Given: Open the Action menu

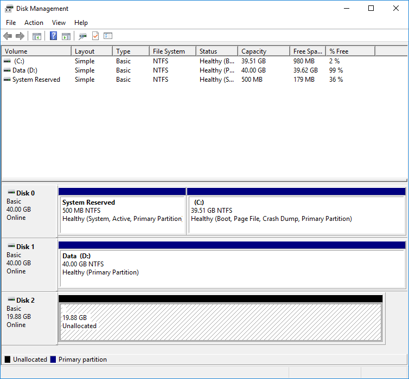Looking at the screenshot, I should tap(34, 23).
